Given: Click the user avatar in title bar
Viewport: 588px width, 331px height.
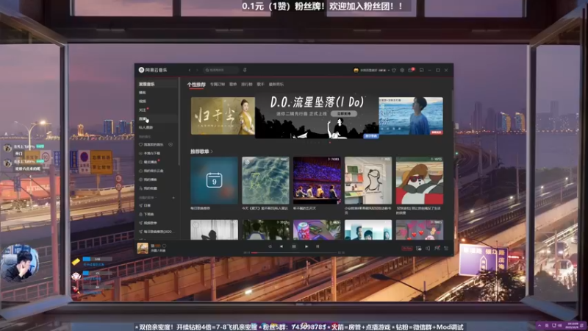Looking at the screenshot, I should pos(356,70).
